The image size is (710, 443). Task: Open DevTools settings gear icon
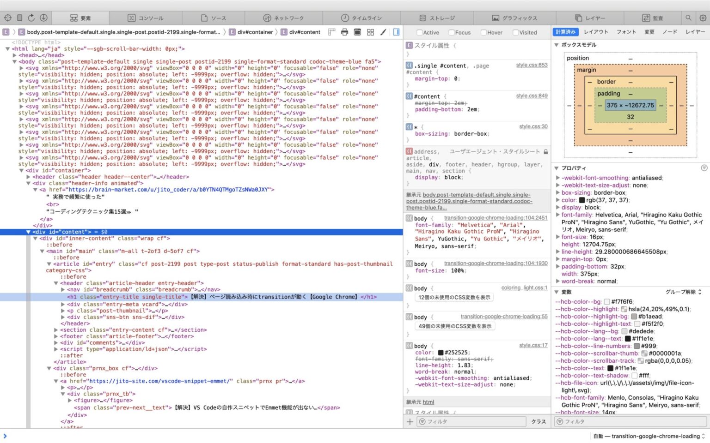coord(703,18)
